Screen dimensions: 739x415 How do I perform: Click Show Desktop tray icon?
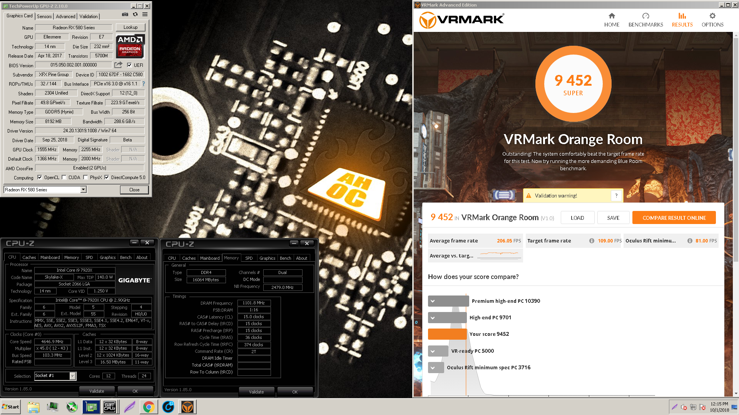tap(735, 407)
